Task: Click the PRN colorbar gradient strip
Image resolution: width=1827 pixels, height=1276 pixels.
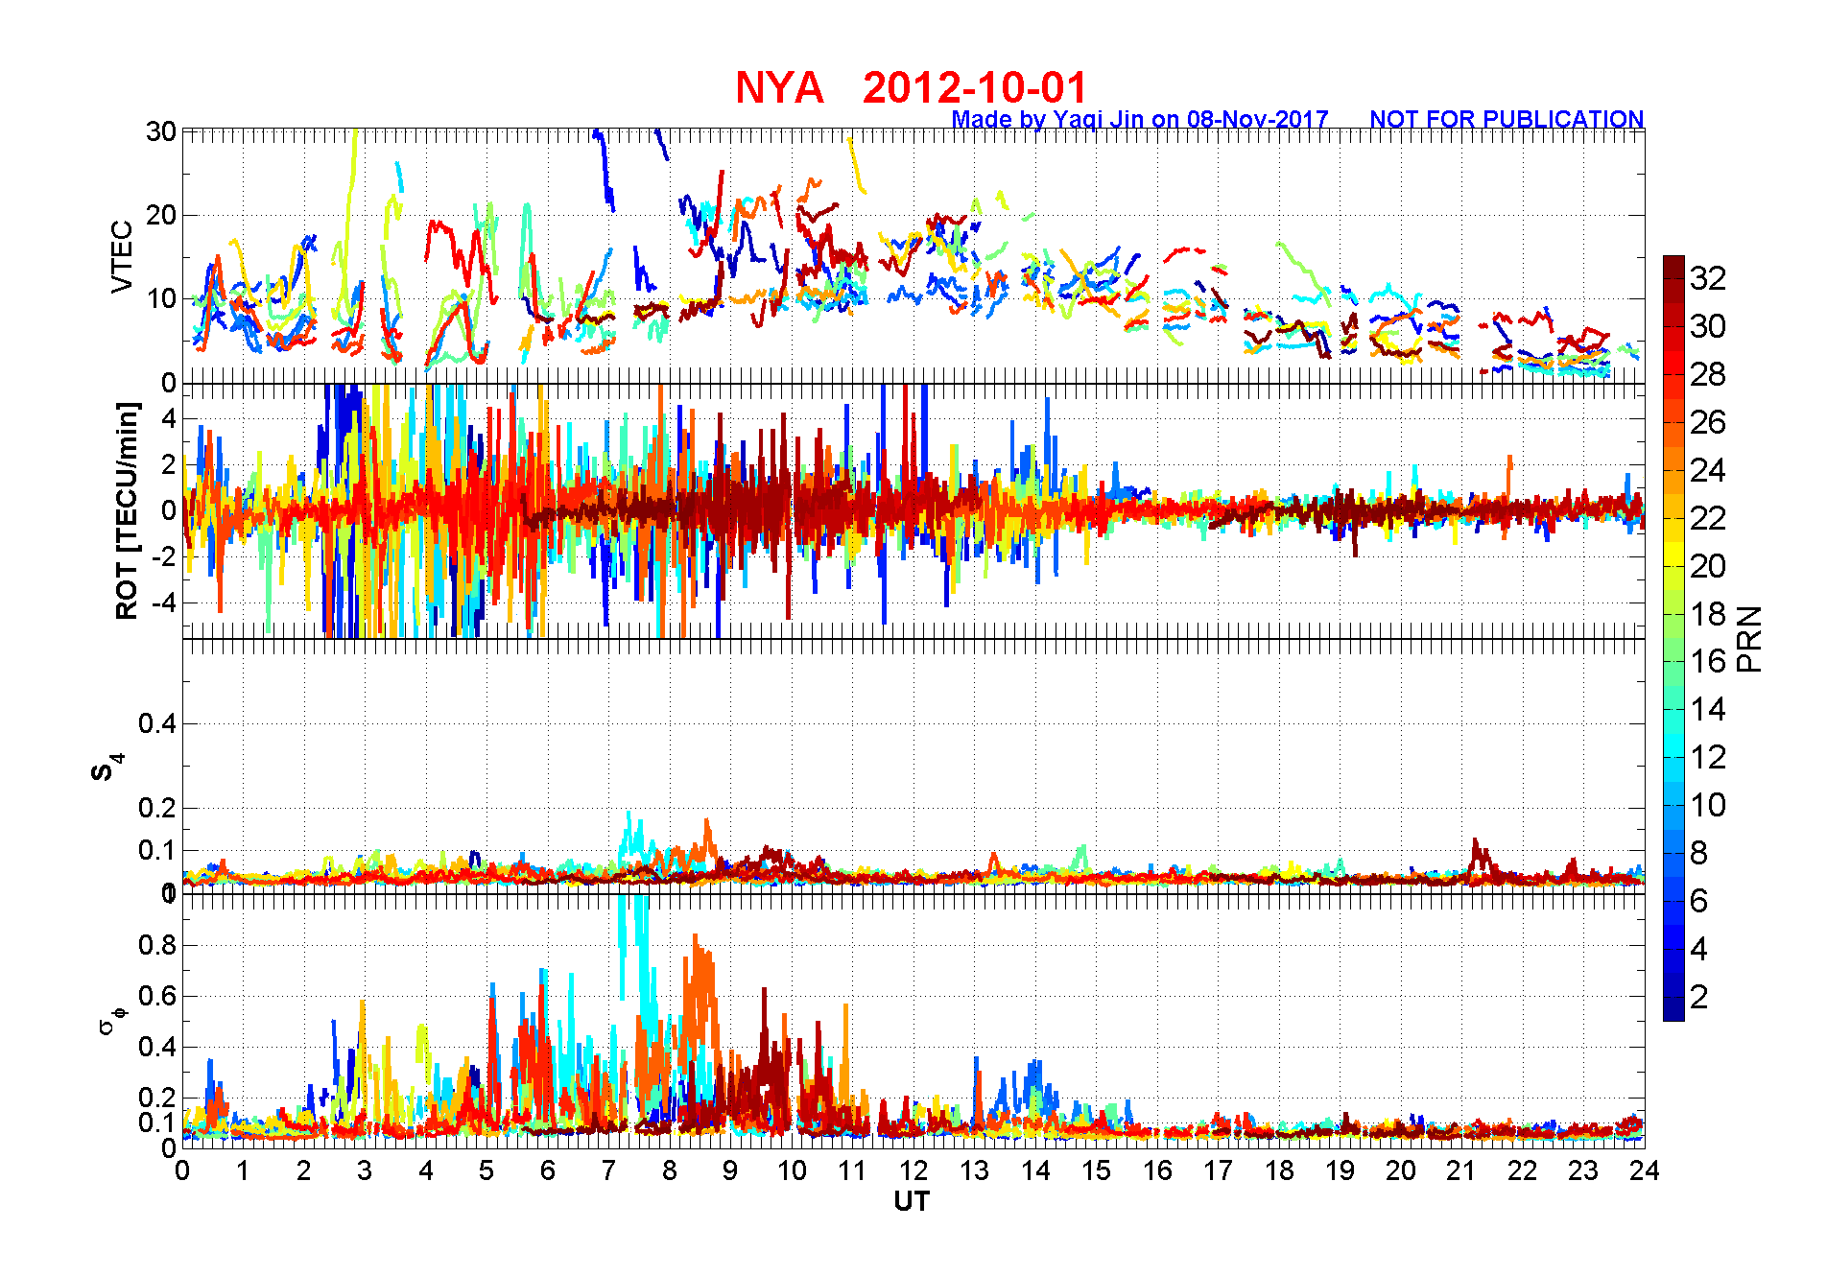Action: tap(1673, 638)
